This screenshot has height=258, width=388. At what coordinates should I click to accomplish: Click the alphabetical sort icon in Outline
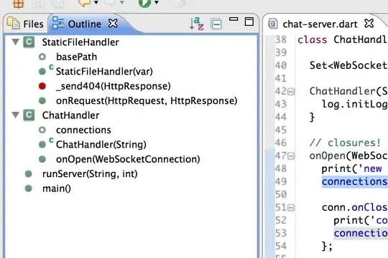tap(196, 24)
